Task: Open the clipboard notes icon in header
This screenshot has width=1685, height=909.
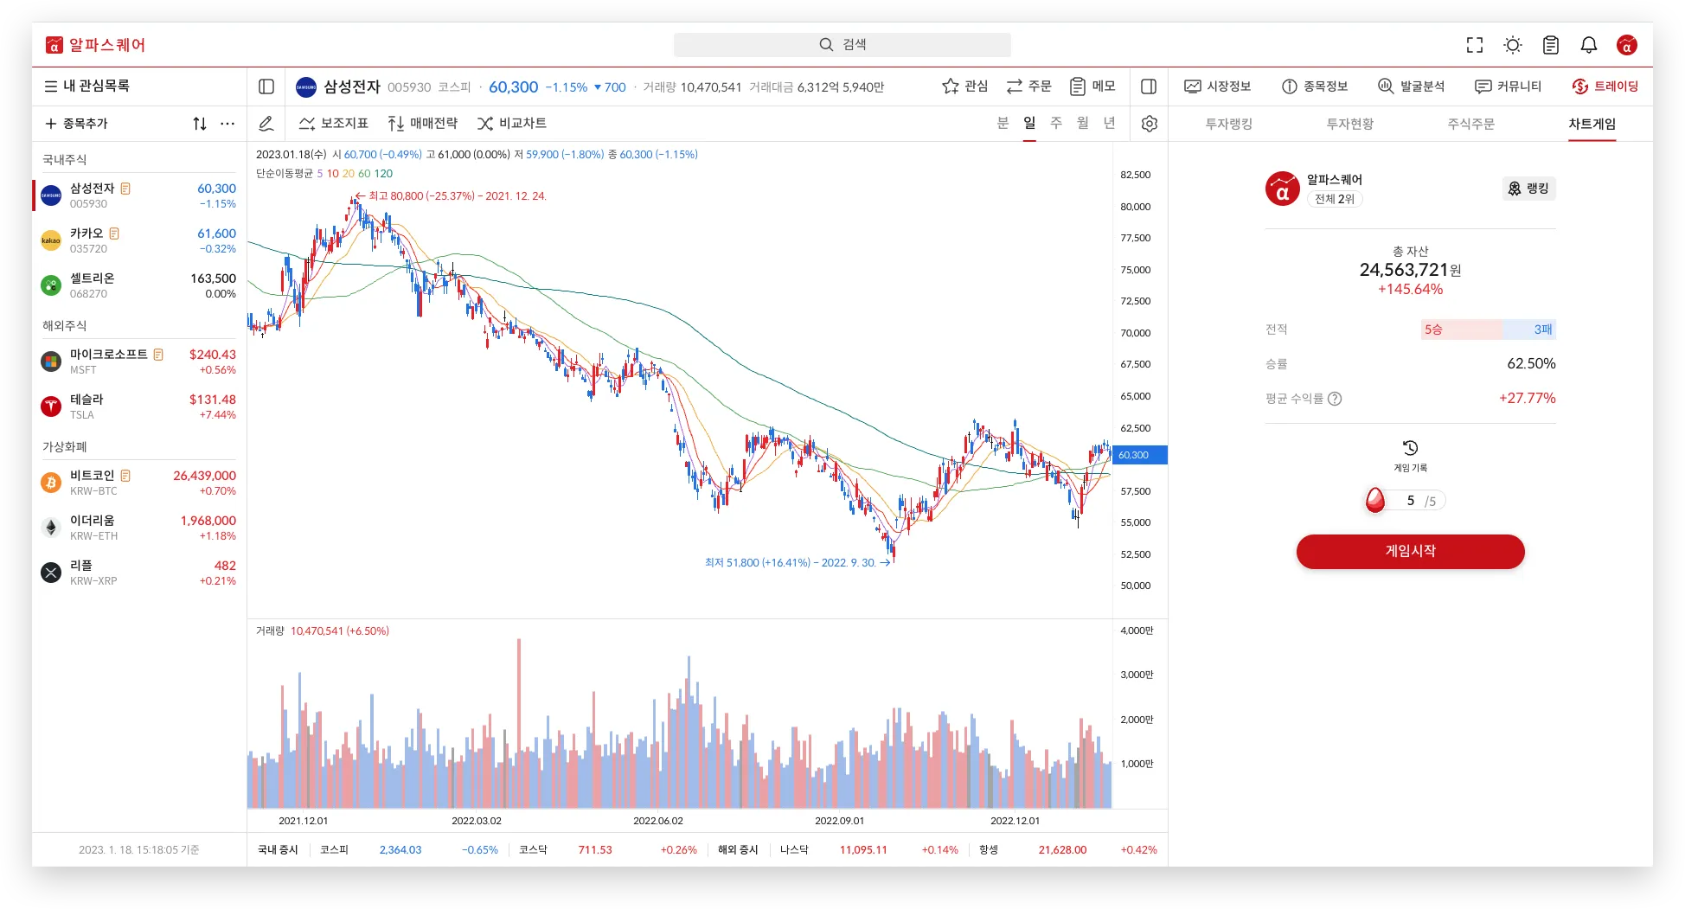Action: point(1551,45)
